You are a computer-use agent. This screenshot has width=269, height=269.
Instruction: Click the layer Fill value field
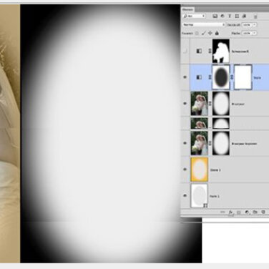(x=247, y=33)
